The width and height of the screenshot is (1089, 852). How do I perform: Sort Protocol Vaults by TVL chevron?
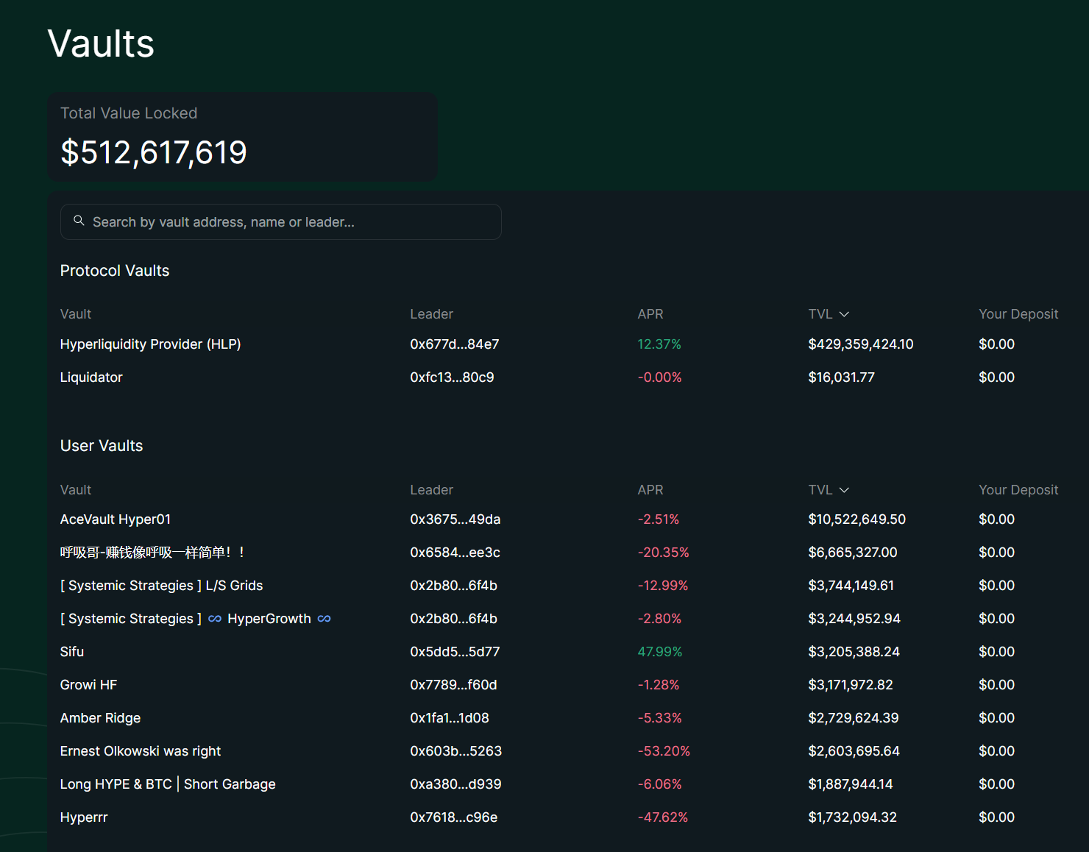844,314
